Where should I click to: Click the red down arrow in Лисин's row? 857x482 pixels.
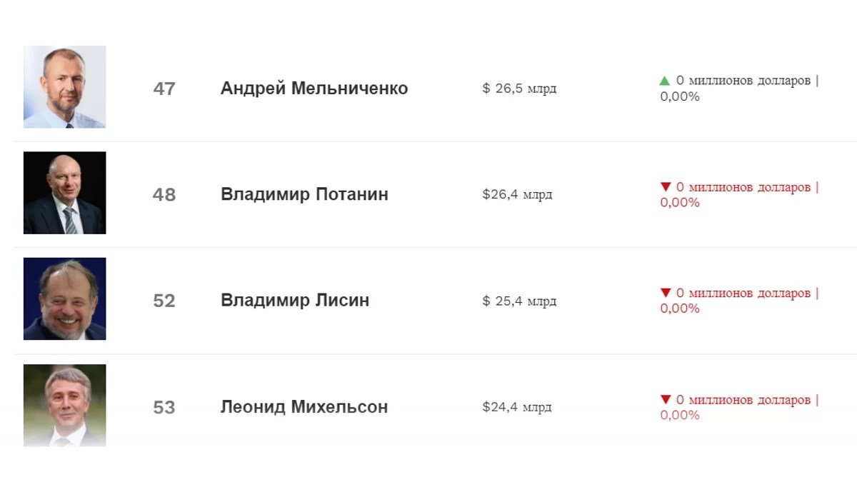click(x=666, y=293)
